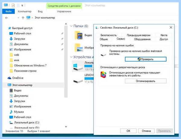Collapse the Папки (6) group
Viewport: 181px width, 139px height.
click(71, 26)
